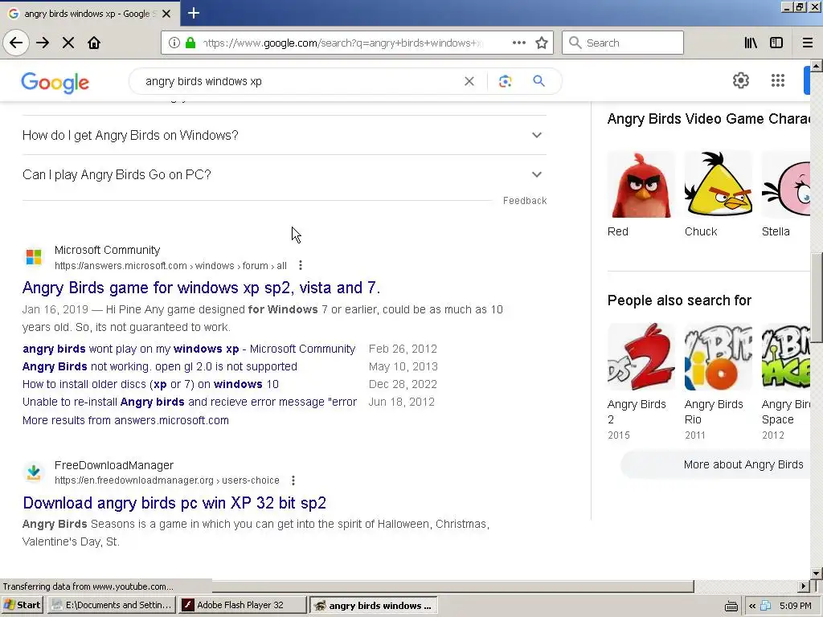Select the angry birds windows xp tab

89,14
